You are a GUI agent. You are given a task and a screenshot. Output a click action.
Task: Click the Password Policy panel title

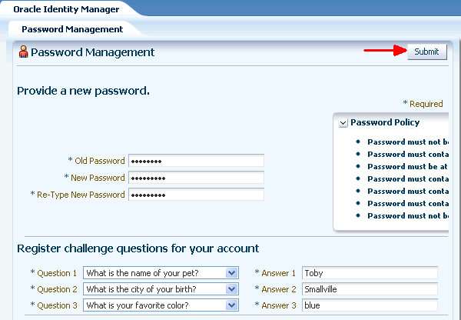click(385, 122)
